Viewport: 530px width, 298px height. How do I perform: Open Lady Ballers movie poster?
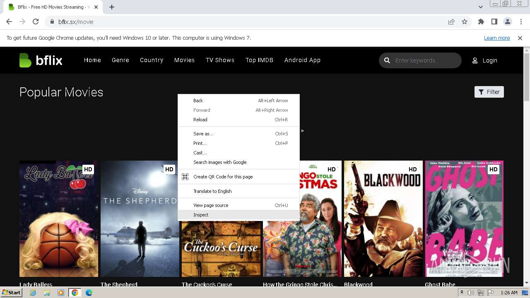coord(59,219)
